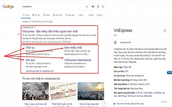Open the on-screen keyboard icon
The height and width of the screenshot is (107, 172).
pos(93,7)
